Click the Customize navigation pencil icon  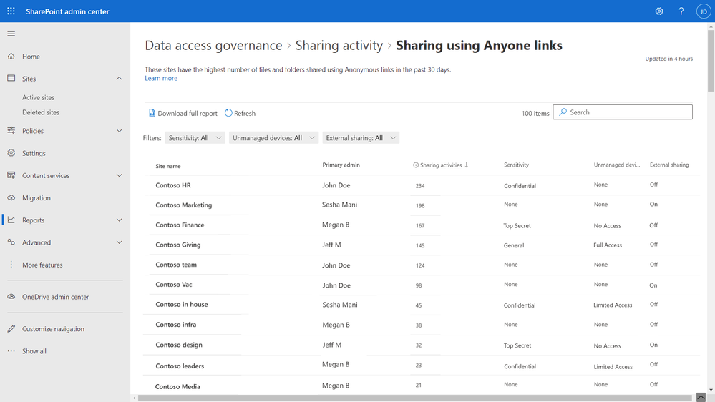[x=11, y=328]
